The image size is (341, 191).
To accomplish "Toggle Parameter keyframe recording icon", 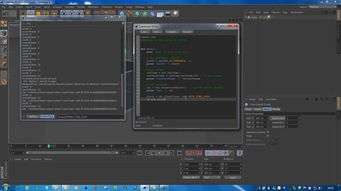I will coord(226,153).
